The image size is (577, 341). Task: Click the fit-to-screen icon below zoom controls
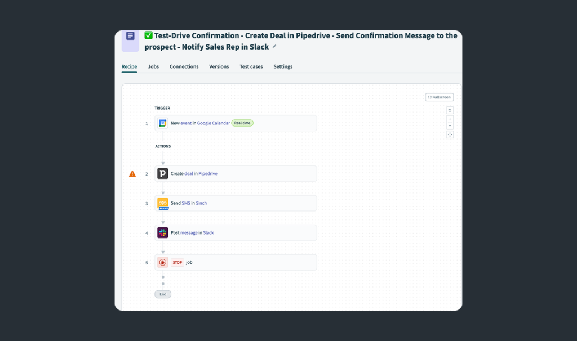[x=450, y=134]
